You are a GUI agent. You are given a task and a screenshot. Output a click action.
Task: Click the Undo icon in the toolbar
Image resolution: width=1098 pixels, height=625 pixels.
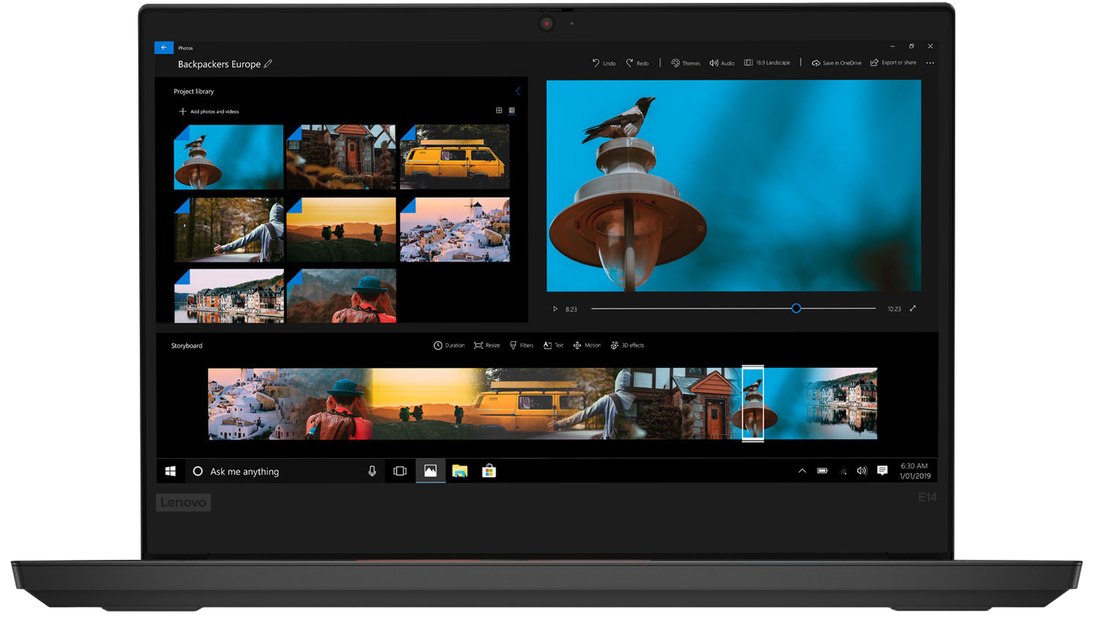[597, 63]
